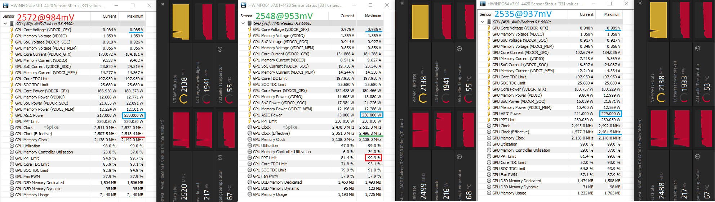Click the Maximum column header in right window
This screenshot has height=202, width=715.
point(612,14)
